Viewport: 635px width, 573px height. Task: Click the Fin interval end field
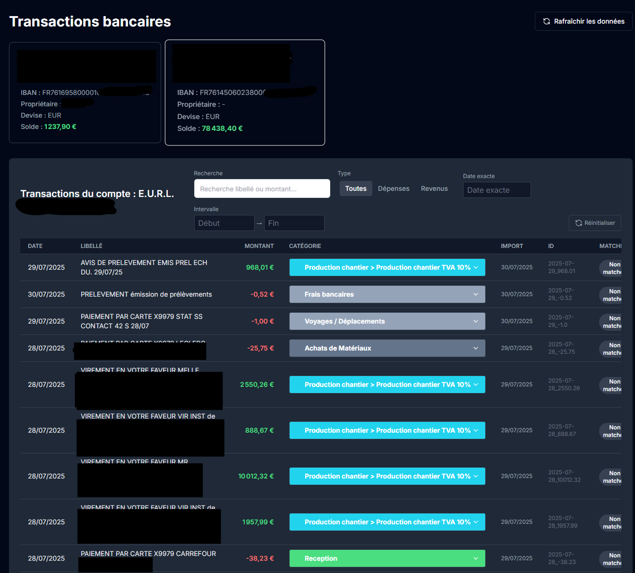pos(294,223)
